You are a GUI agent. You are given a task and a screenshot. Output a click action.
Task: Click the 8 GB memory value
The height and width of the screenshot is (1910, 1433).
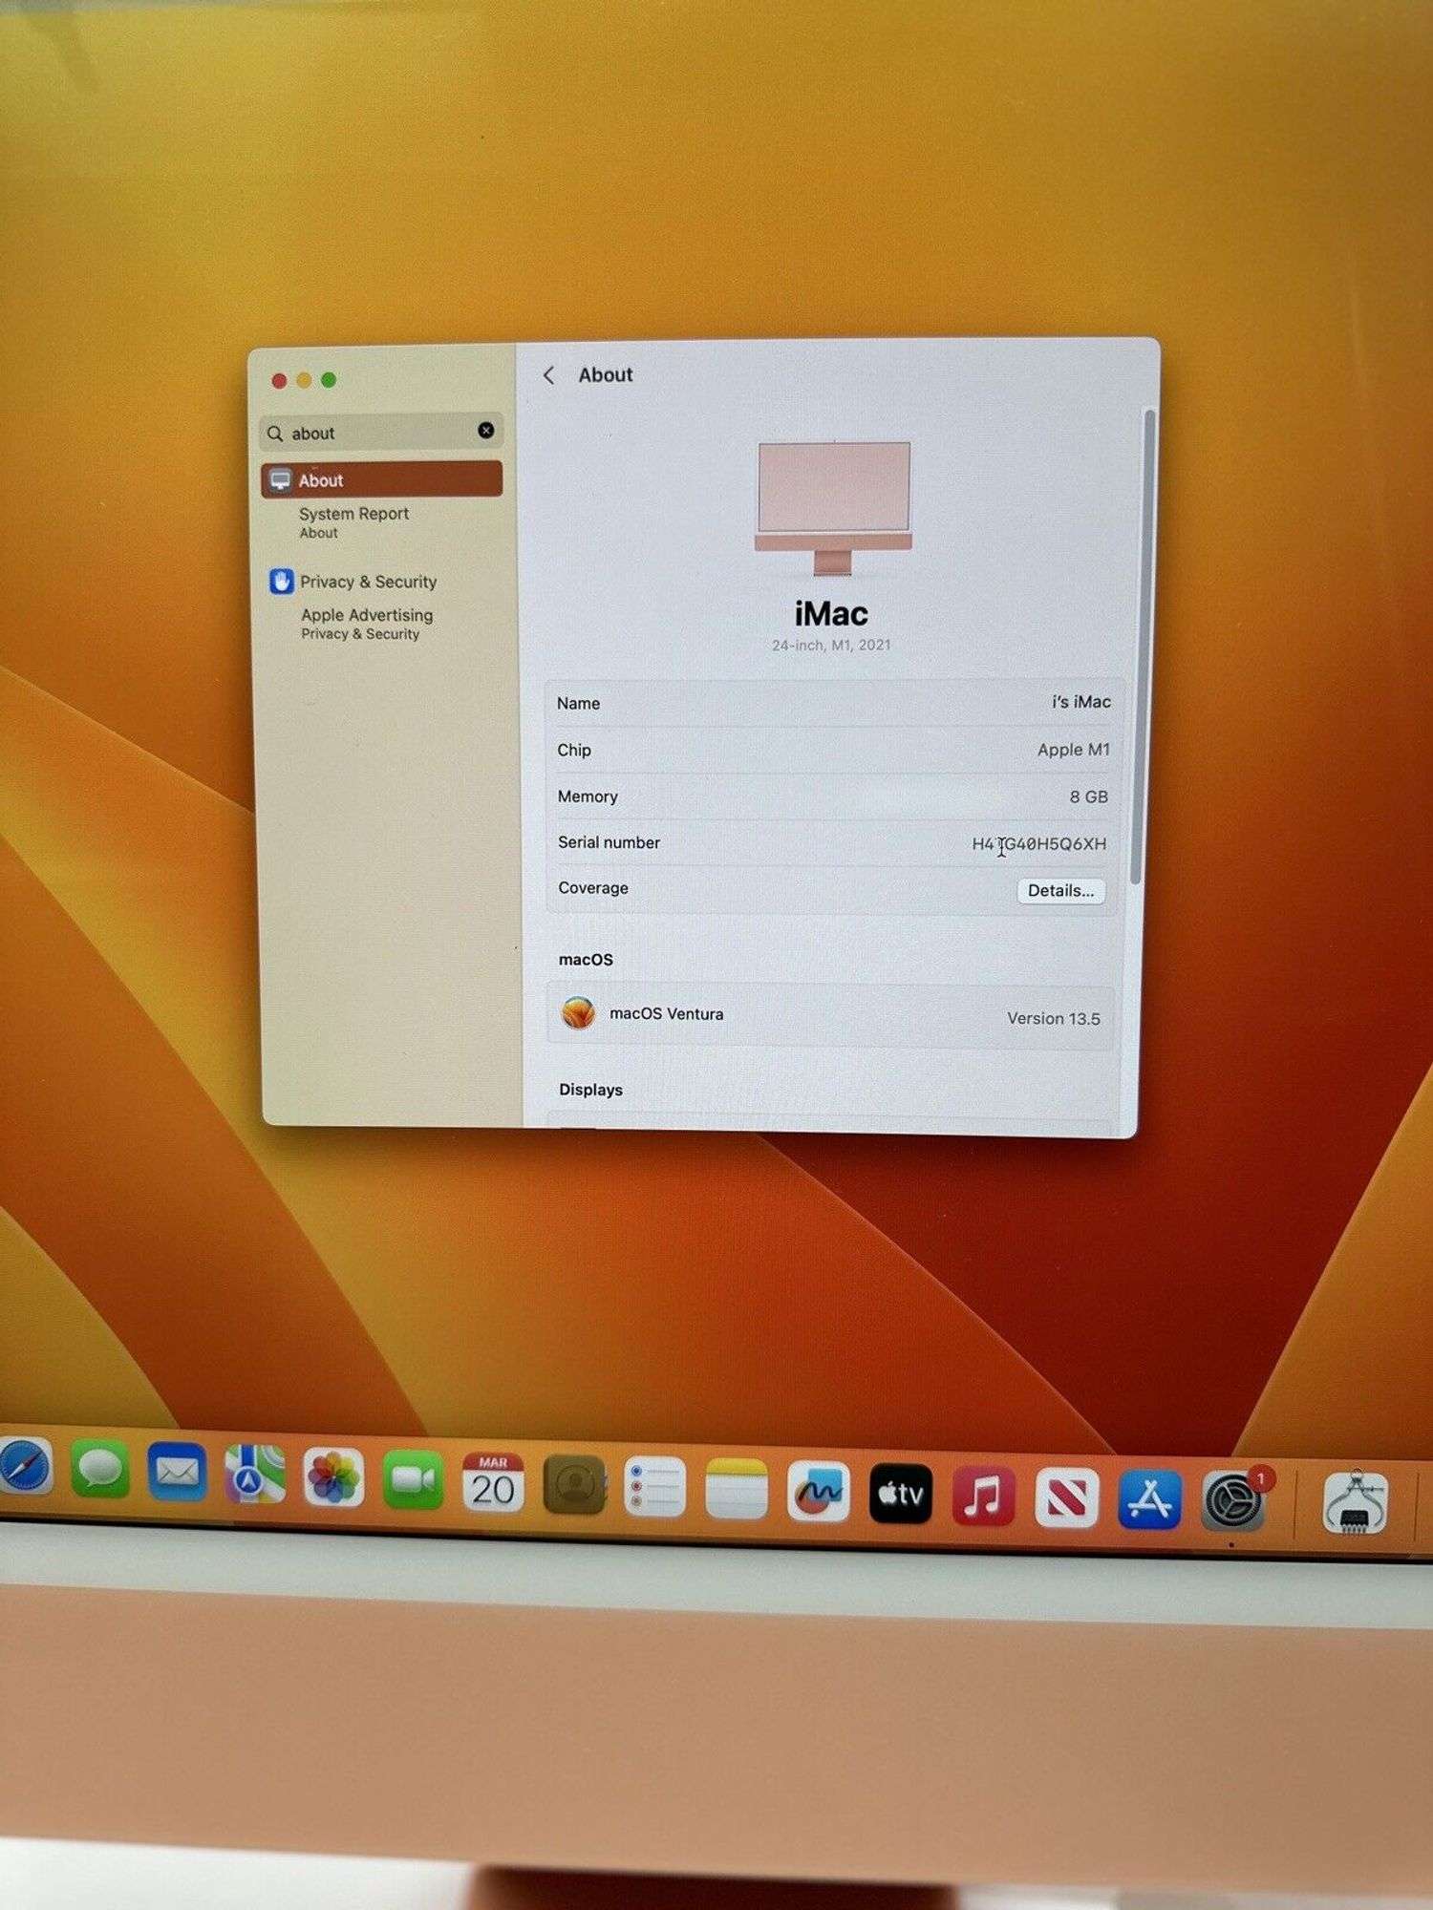tap(1089, 796)
